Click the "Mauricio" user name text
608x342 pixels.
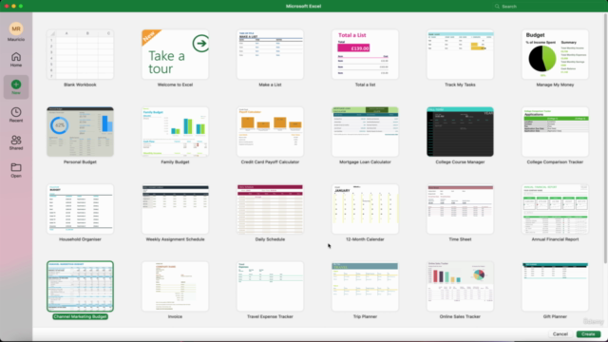[x=16, y=40]
